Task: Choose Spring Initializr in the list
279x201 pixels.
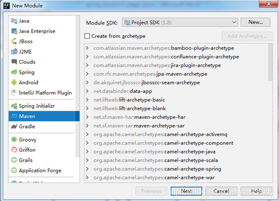Action: (42, 106)
